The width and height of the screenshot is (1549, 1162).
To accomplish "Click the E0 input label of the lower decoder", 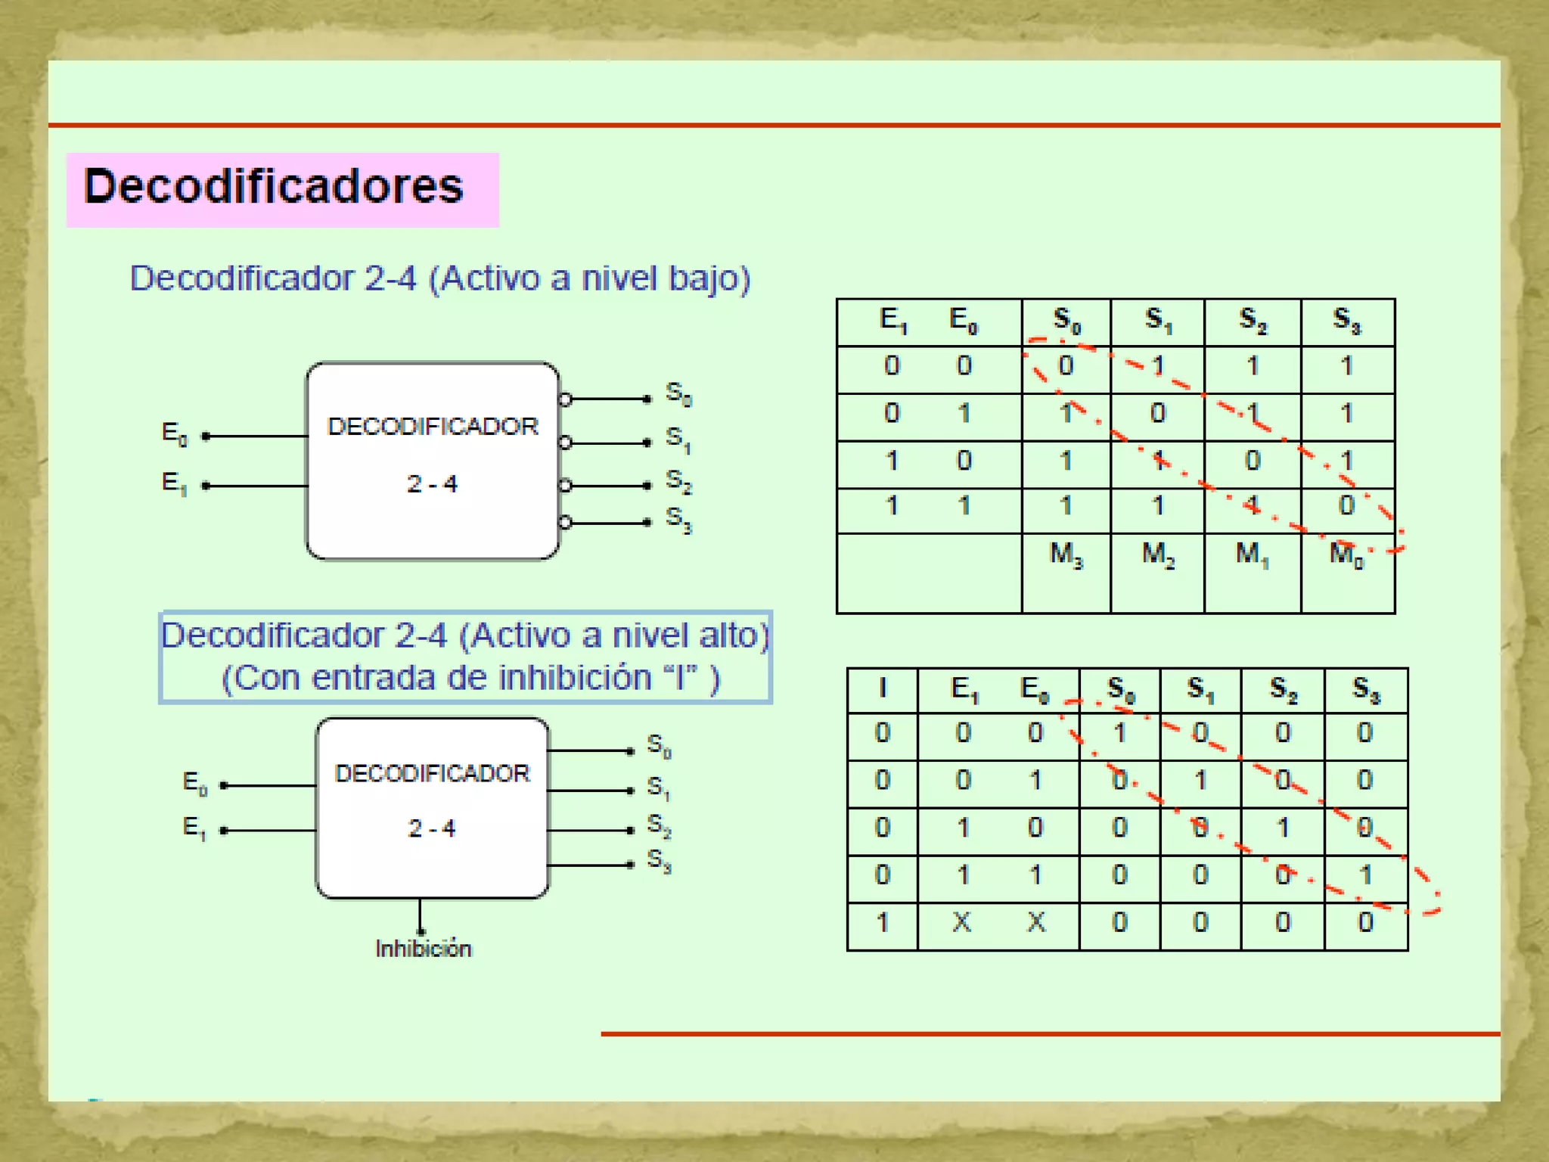I will (x=194, y=783).
